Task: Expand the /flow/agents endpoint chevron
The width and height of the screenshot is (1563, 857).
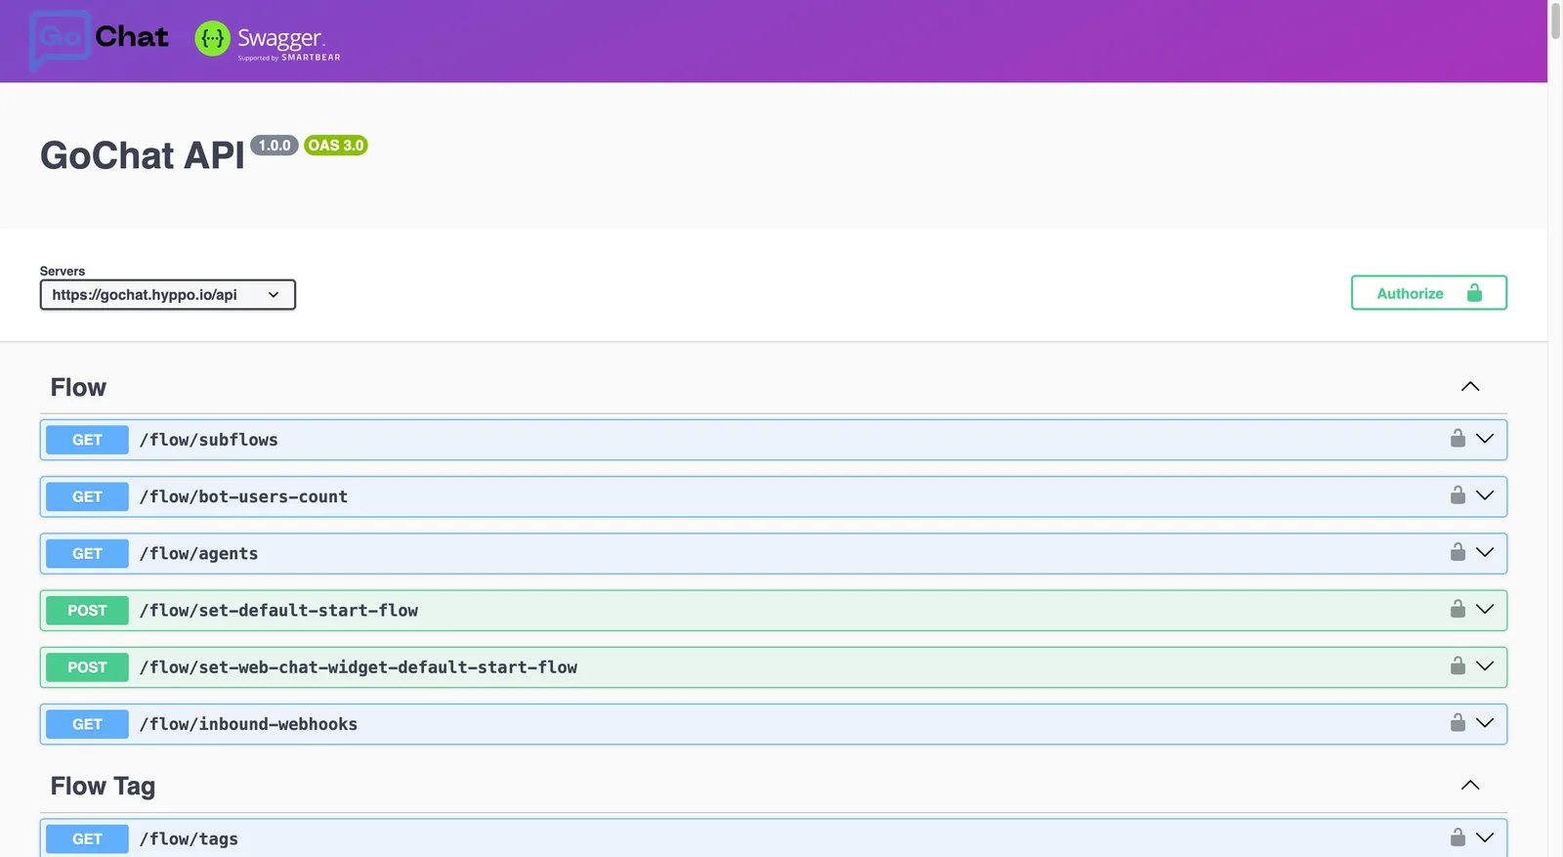Action: click(x=1485, y=552)
